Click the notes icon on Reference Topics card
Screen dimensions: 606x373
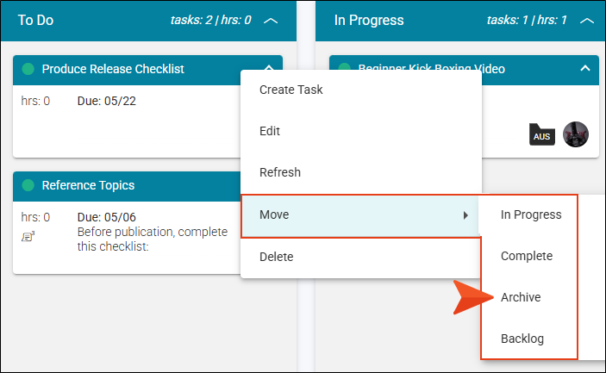[x=28, y=236]
